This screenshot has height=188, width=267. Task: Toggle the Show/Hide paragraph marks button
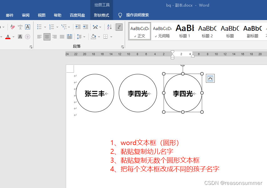point(119,27)
